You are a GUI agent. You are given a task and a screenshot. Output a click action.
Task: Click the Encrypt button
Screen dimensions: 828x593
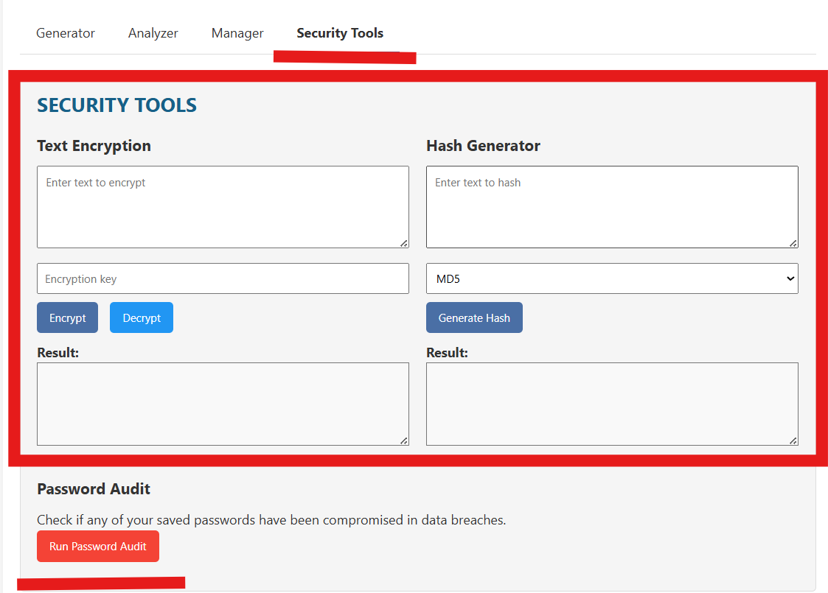[67, 317]
